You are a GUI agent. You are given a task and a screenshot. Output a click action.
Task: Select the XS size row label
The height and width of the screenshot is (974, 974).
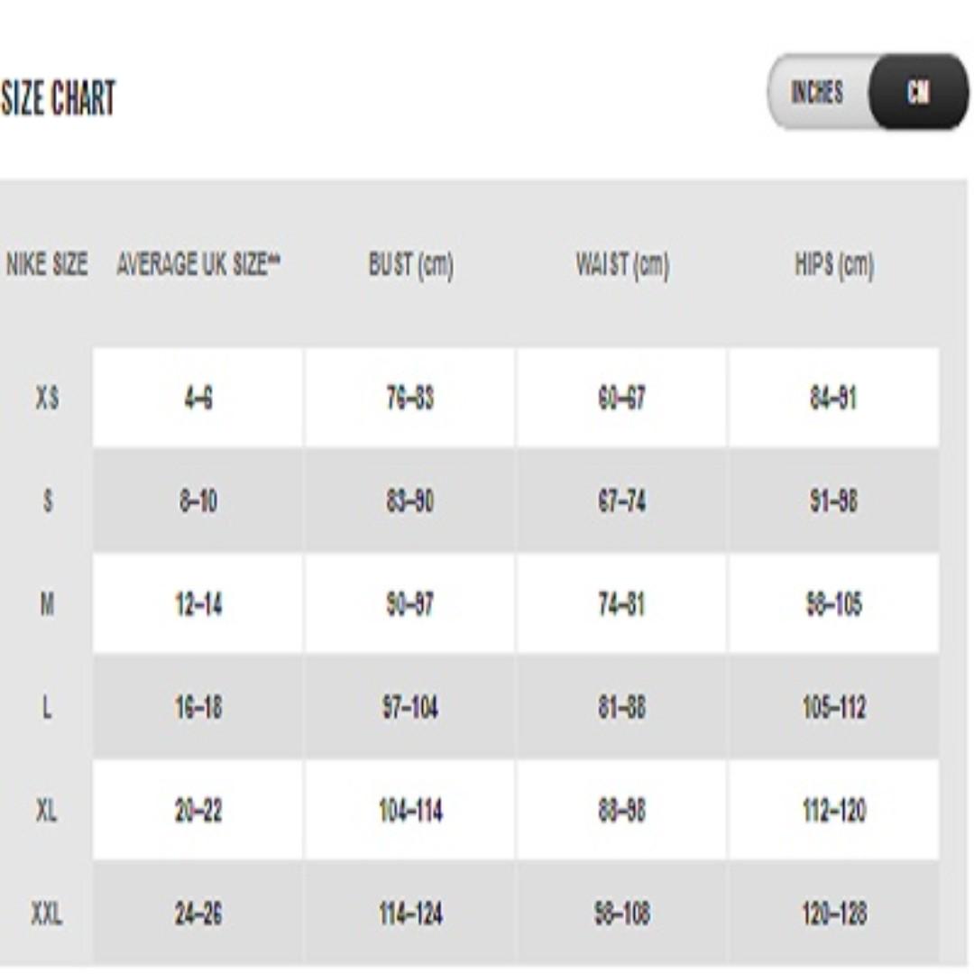tap(47, 398)
